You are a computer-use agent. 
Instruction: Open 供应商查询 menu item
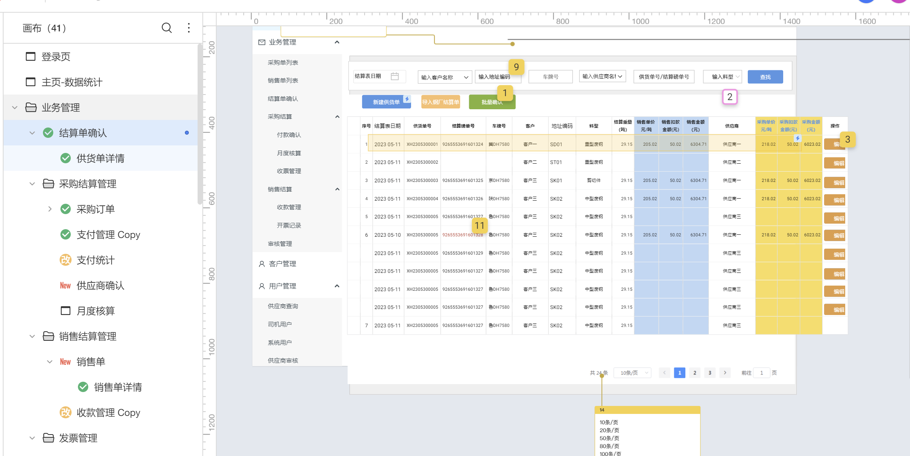(283, 306)
